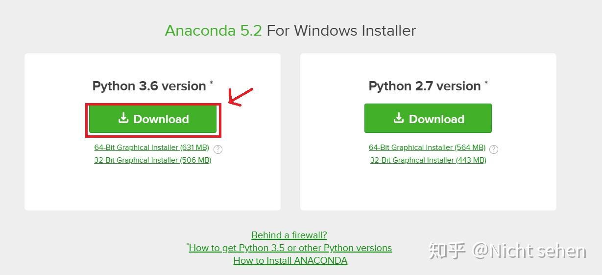
Task: Click the red hand-drawn arrow annotation
Action: (240, 97)
